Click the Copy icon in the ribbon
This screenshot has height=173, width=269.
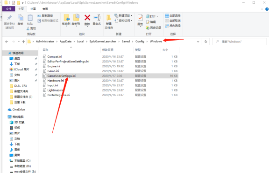tap(21, 18)
